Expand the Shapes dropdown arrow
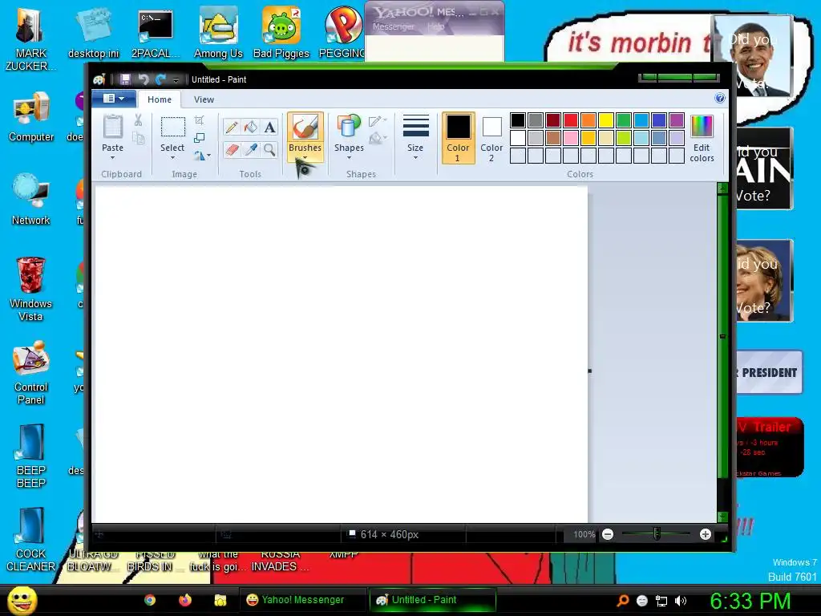The height and width of the screenshot is (616, 821). (349, 158)
